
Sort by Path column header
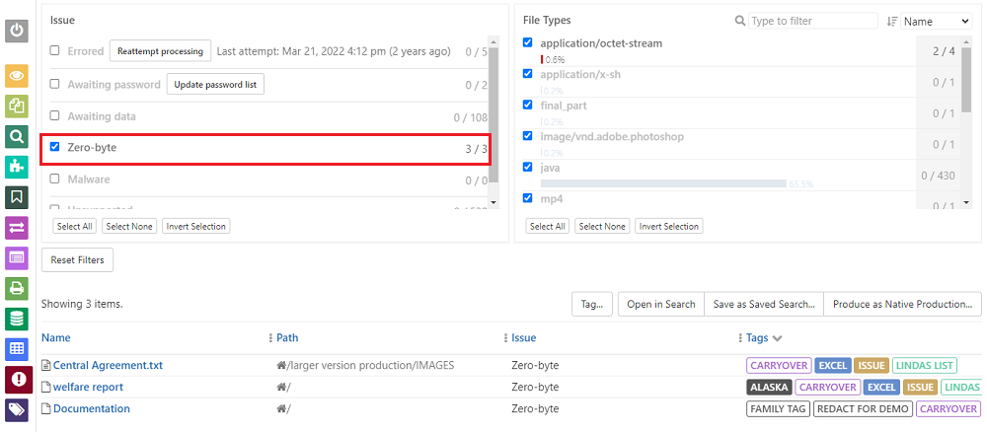click(287, 338)
